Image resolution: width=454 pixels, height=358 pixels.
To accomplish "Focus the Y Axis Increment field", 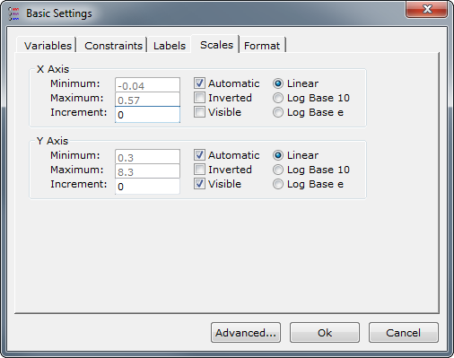I will click(x=147, y=187).
